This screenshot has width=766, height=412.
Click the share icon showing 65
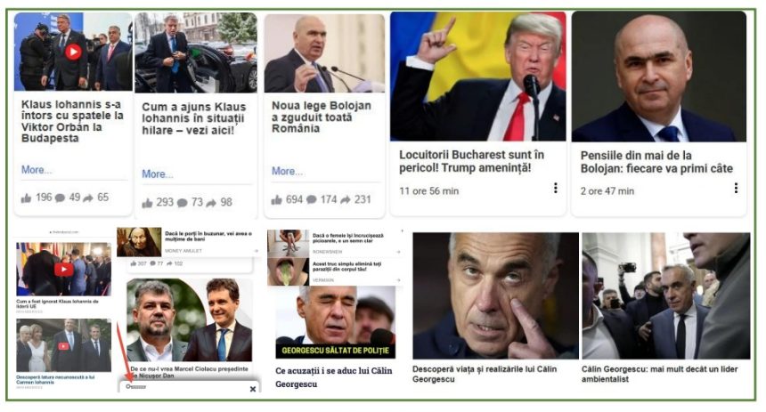tap(88, 198)
